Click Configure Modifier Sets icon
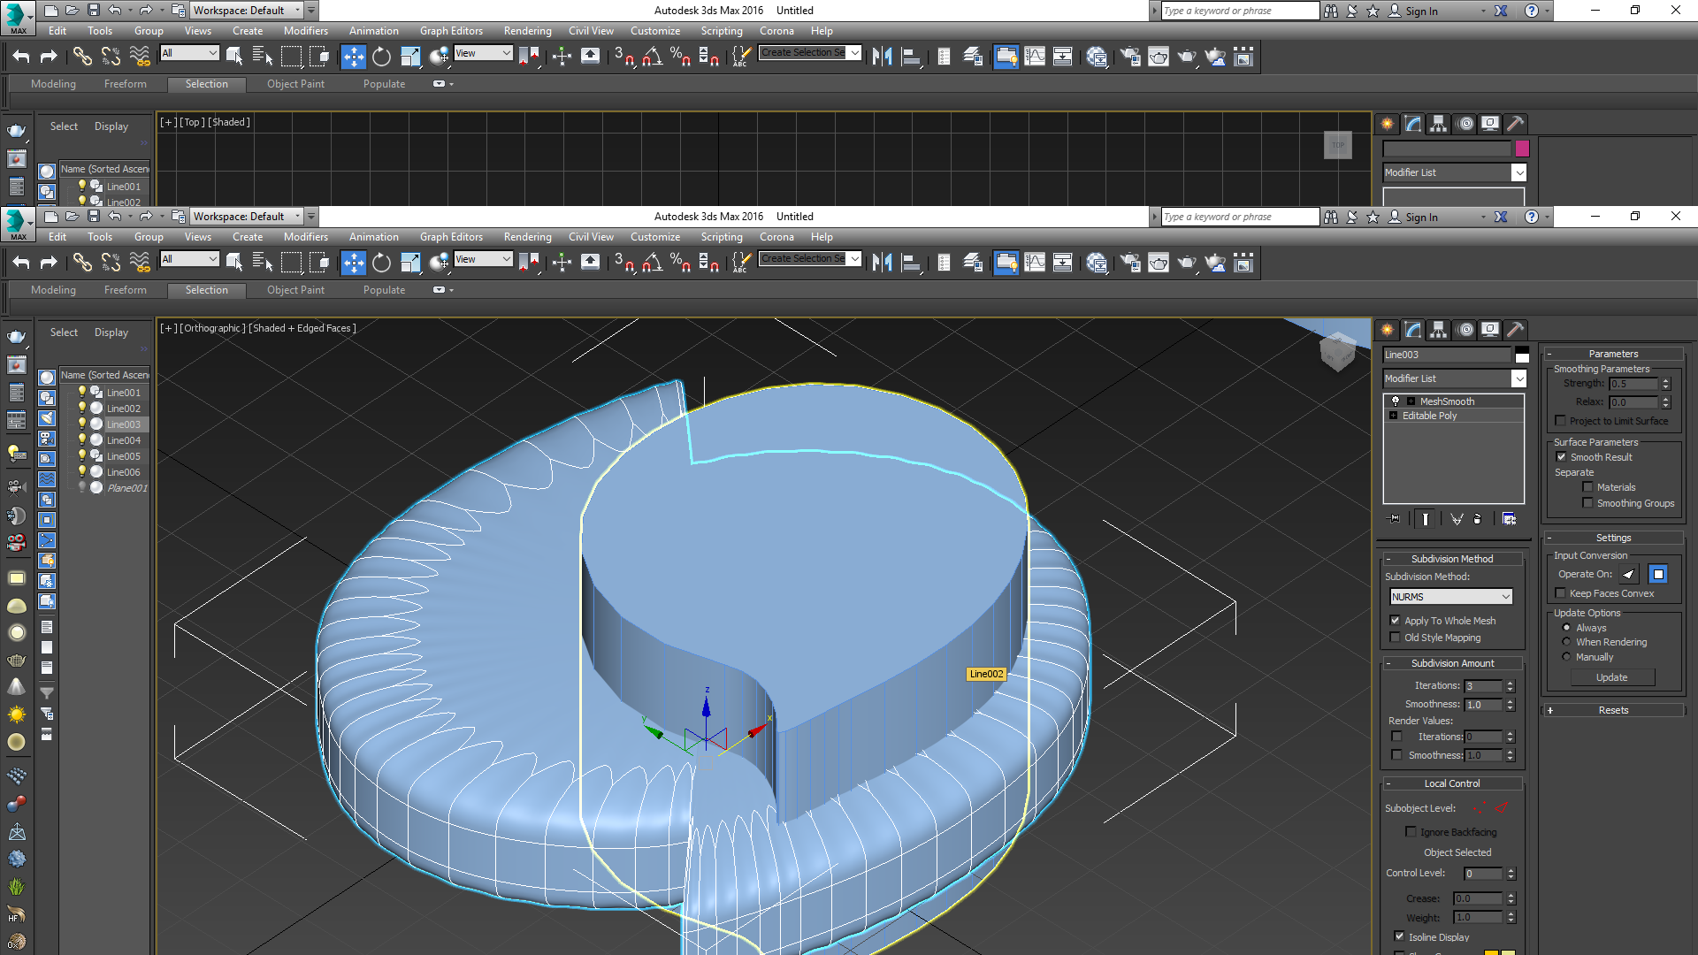The image size is (1698, 955). pos(1510,519)
